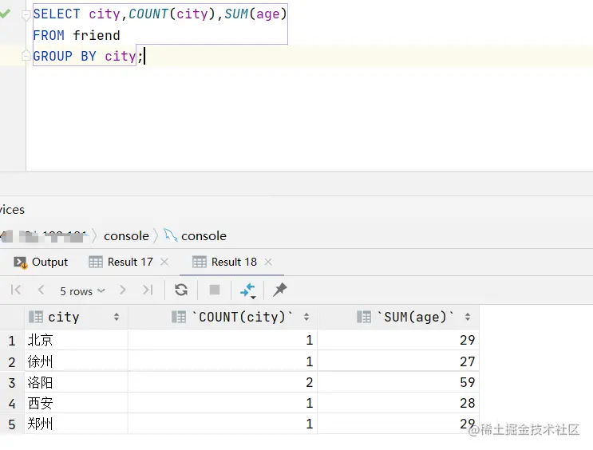The image size is (593, 450).
Task: Place the cursor on the FROM friend line
Action: click(x=77, y=35)
